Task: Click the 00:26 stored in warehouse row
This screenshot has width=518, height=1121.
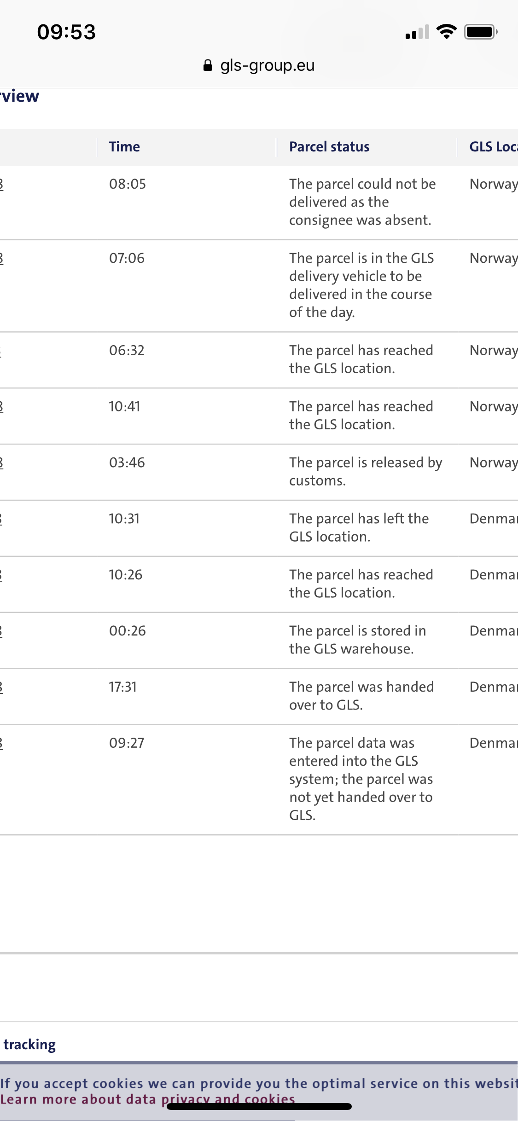Action: click(x=259, y=641)
